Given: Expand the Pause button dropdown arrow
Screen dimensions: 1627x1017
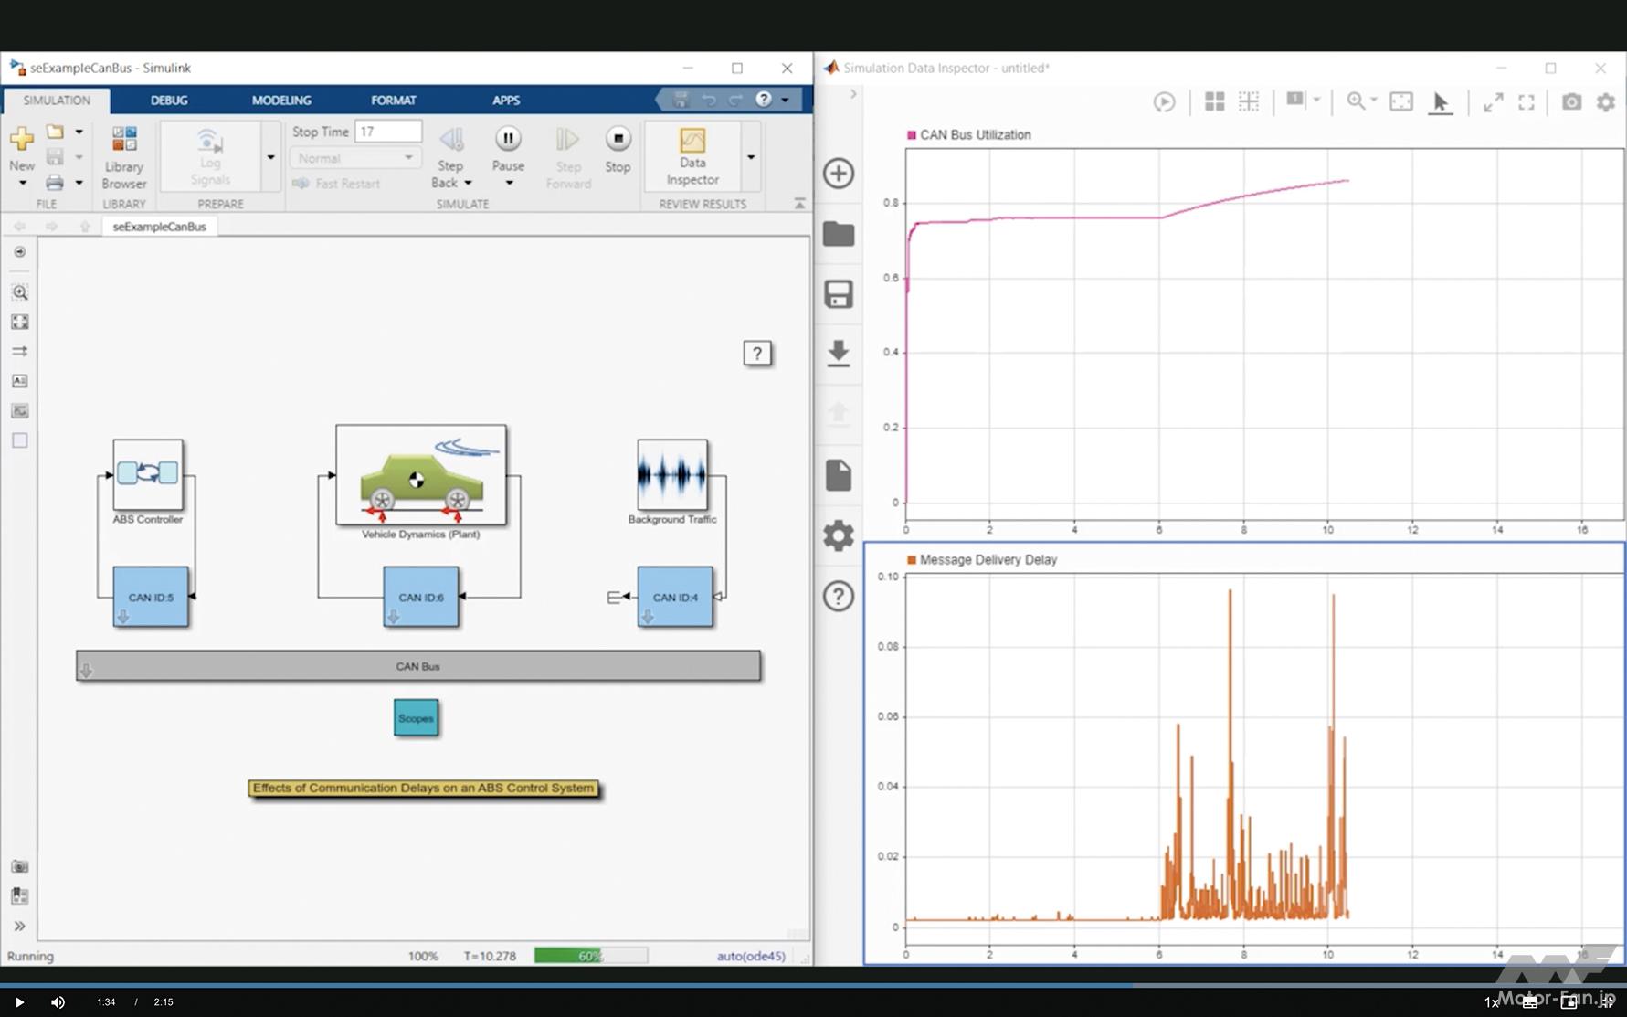Looking at the screenshot, I should point(509,184).
